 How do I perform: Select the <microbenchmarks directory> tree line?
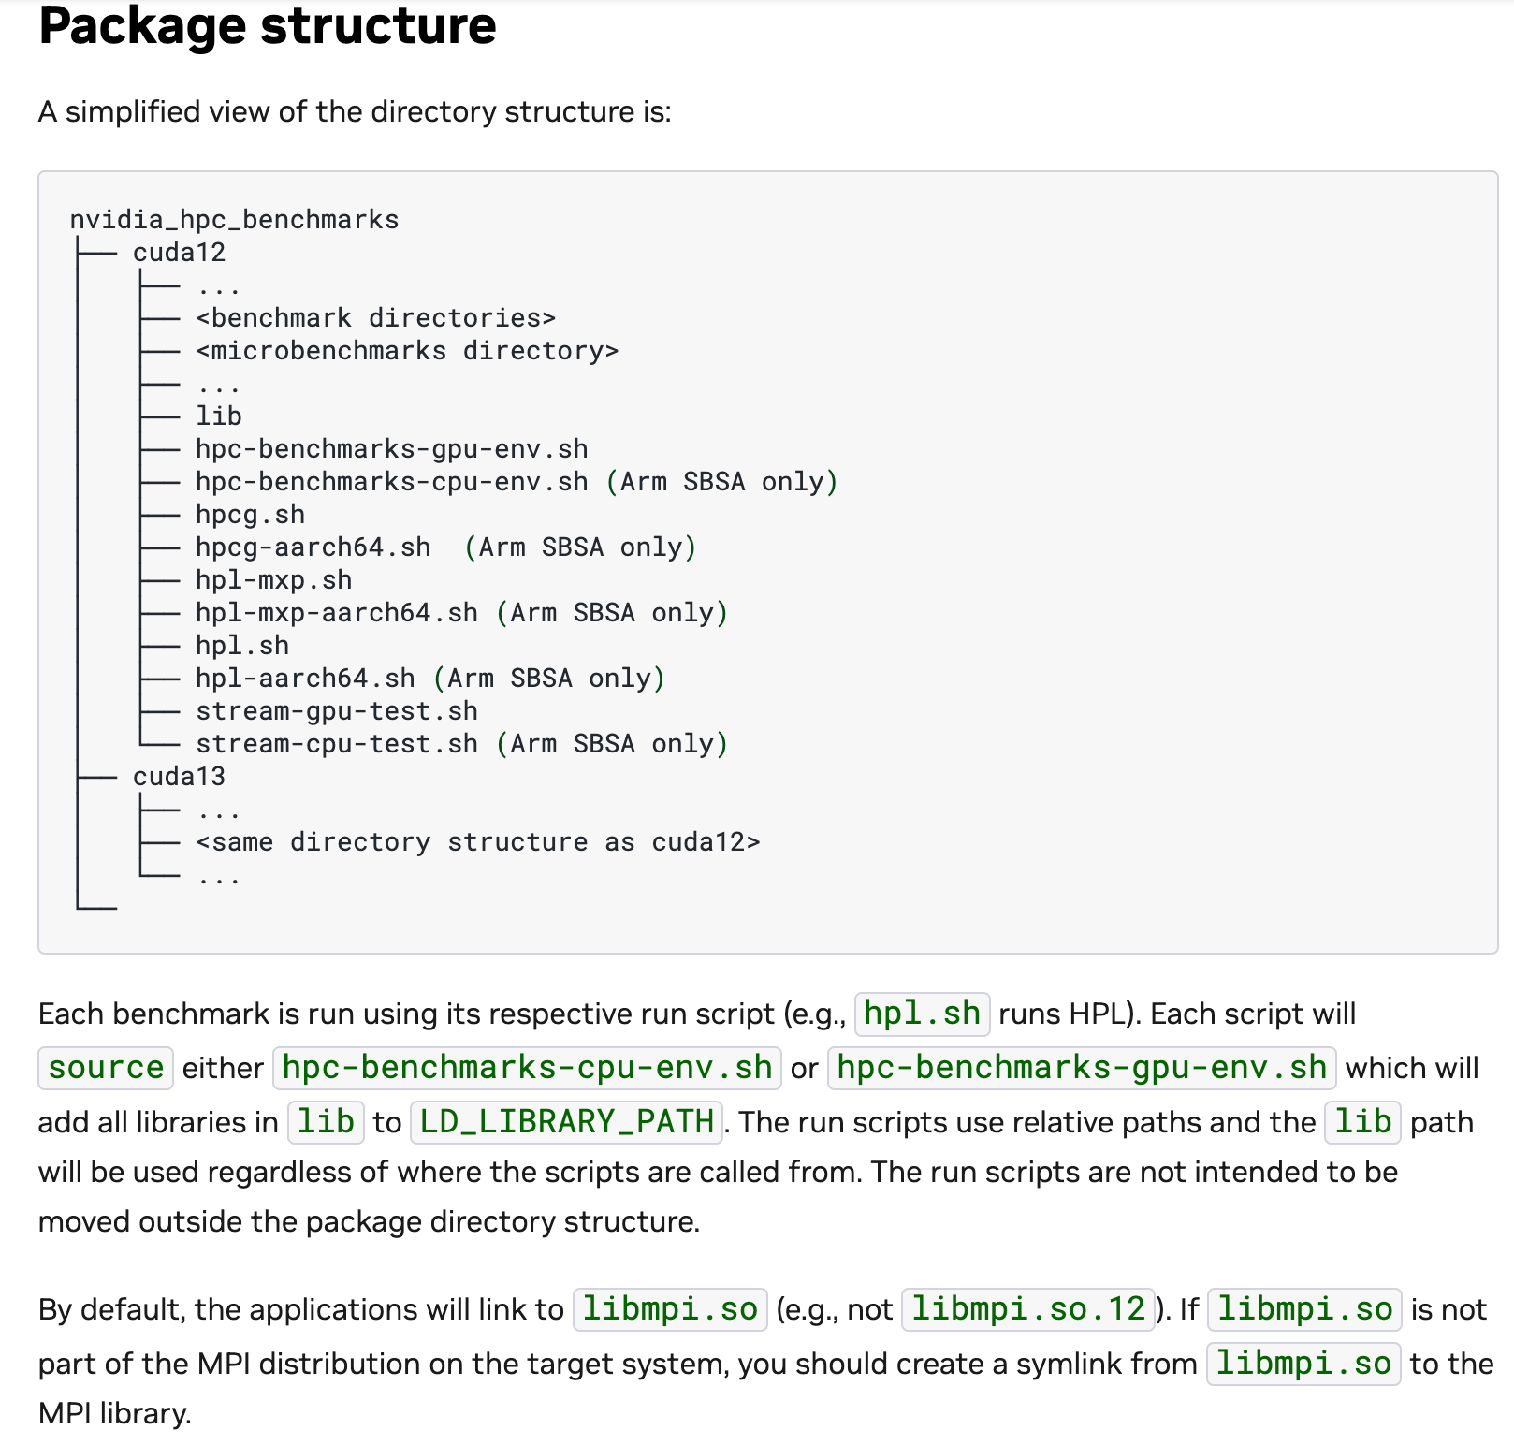[407, 351]
